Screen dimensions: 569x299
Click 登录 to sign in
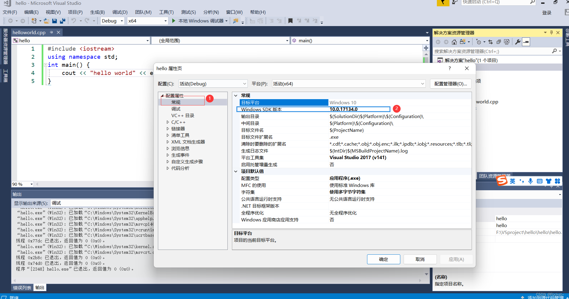[x=547, y=13]
